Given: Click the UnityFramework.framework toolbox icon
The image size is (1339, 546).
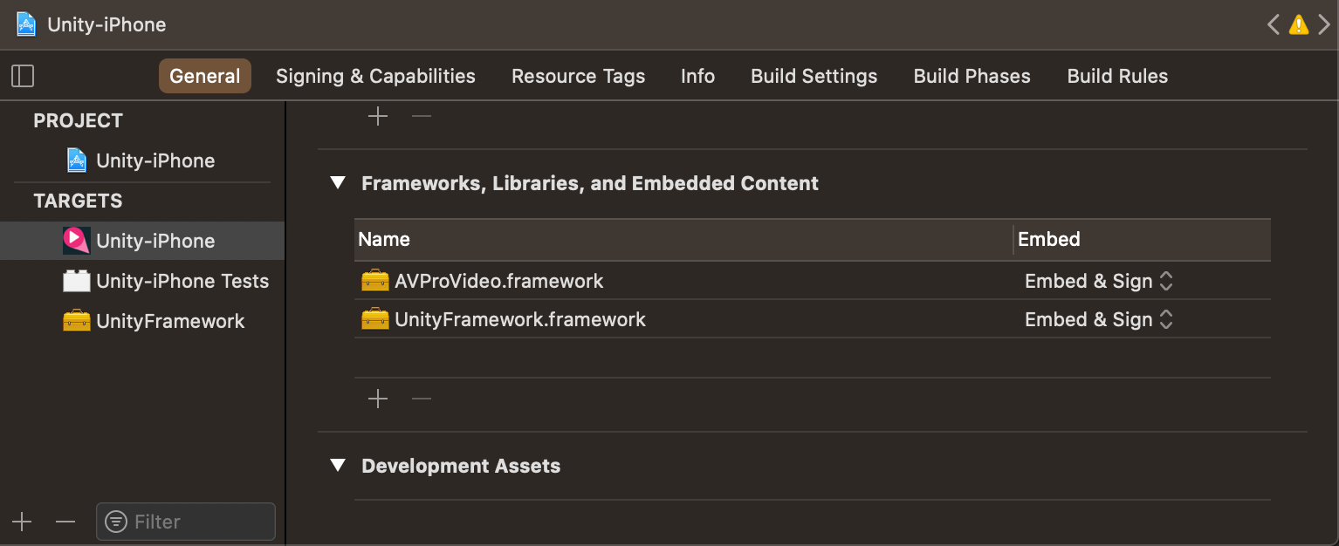Looking at the screenshot, I should coord(374,318).
